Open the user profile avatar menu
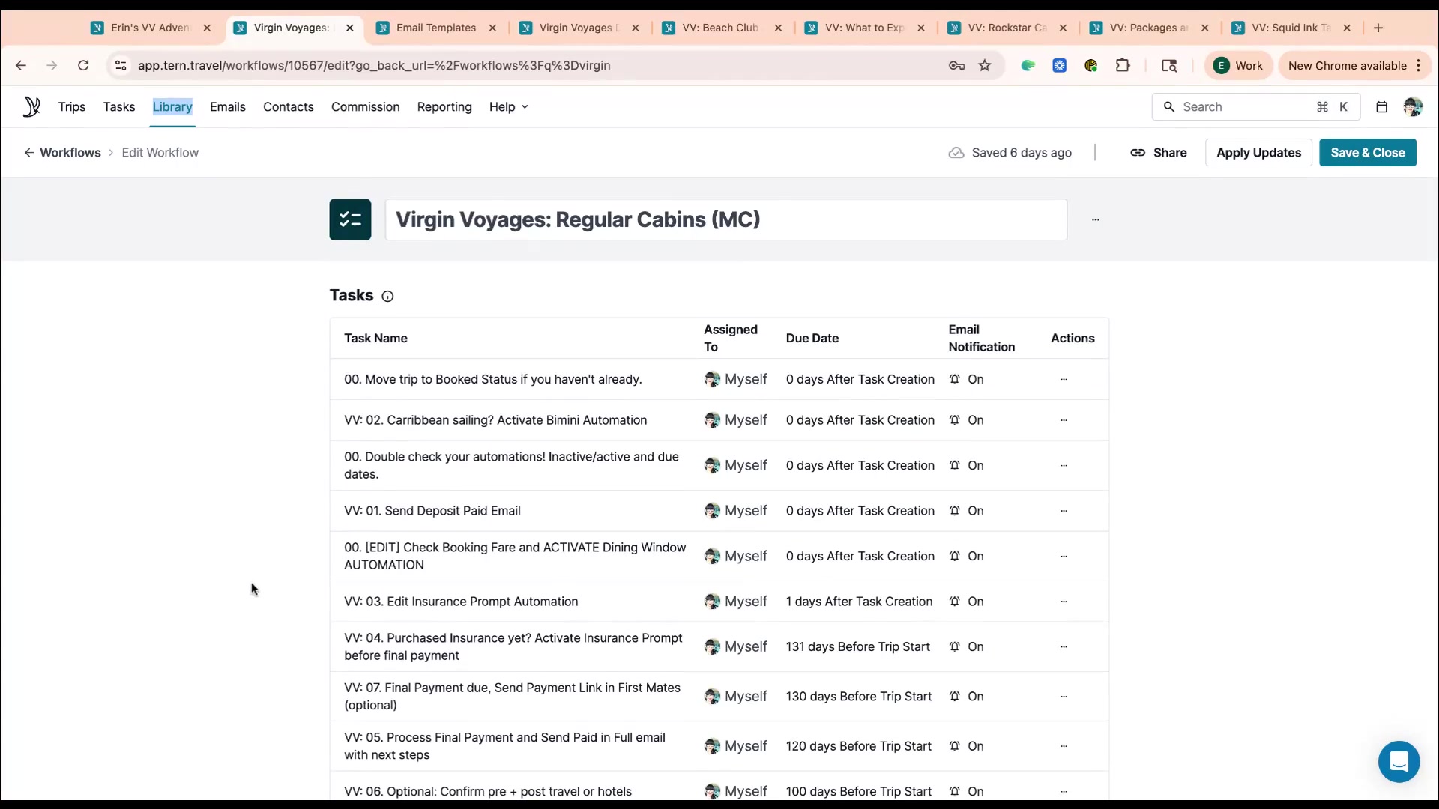 tap(1413, 107)
